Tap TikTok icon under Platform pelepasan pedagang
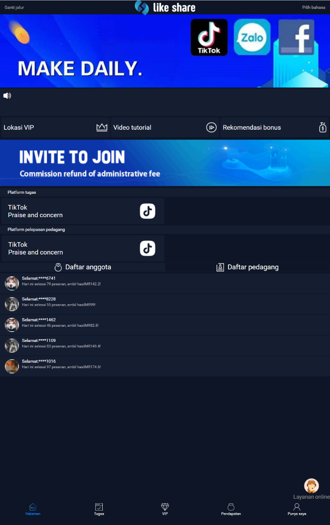Screen dimensions: 330x525 (148, 248)
